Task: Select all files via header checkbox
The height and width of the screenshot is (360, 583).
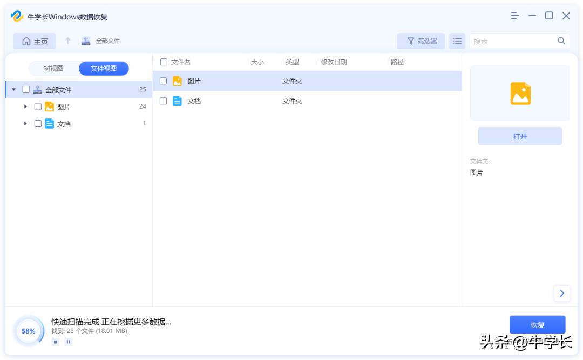Action: (x=164, y=62)
